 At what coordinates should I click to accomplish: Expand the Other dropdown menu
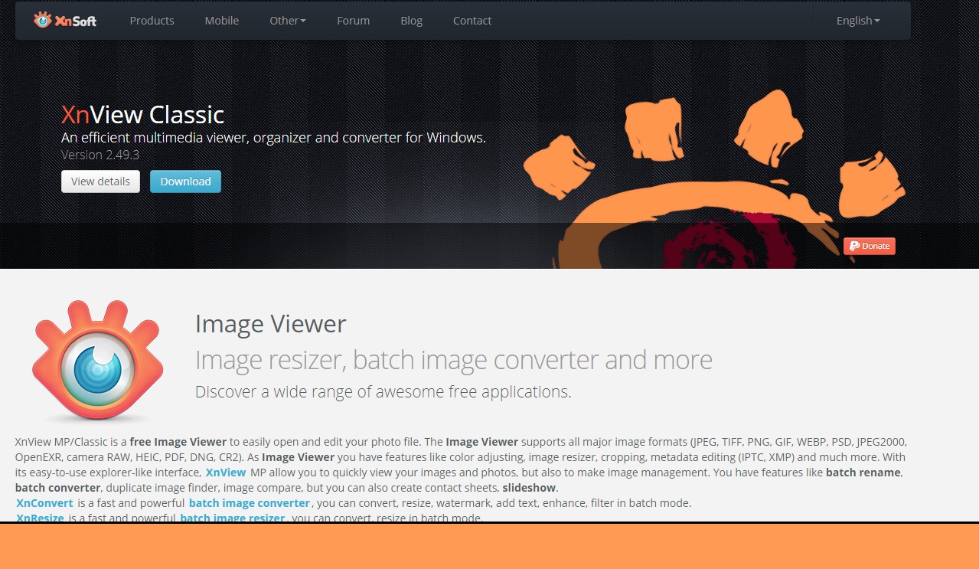(287, 21)
